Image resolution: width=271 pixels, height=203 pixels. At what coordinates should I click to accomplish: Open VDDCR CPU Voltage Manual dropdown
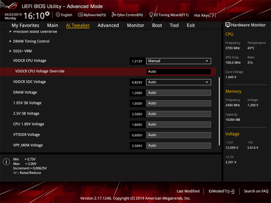[178, 61]
